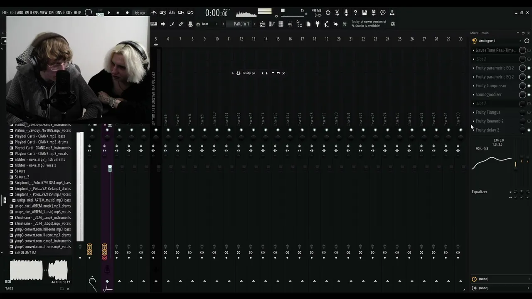Screen dimensions: 532x299
Task: Show the Mixer view icon
Action: 290,24
